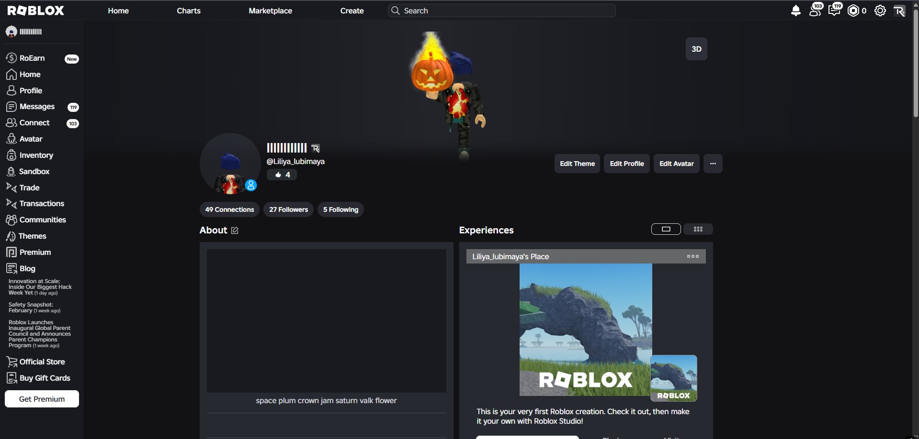Open friend requests icon with 103 badge
This screenshot has height=439, width=919.
816,10
